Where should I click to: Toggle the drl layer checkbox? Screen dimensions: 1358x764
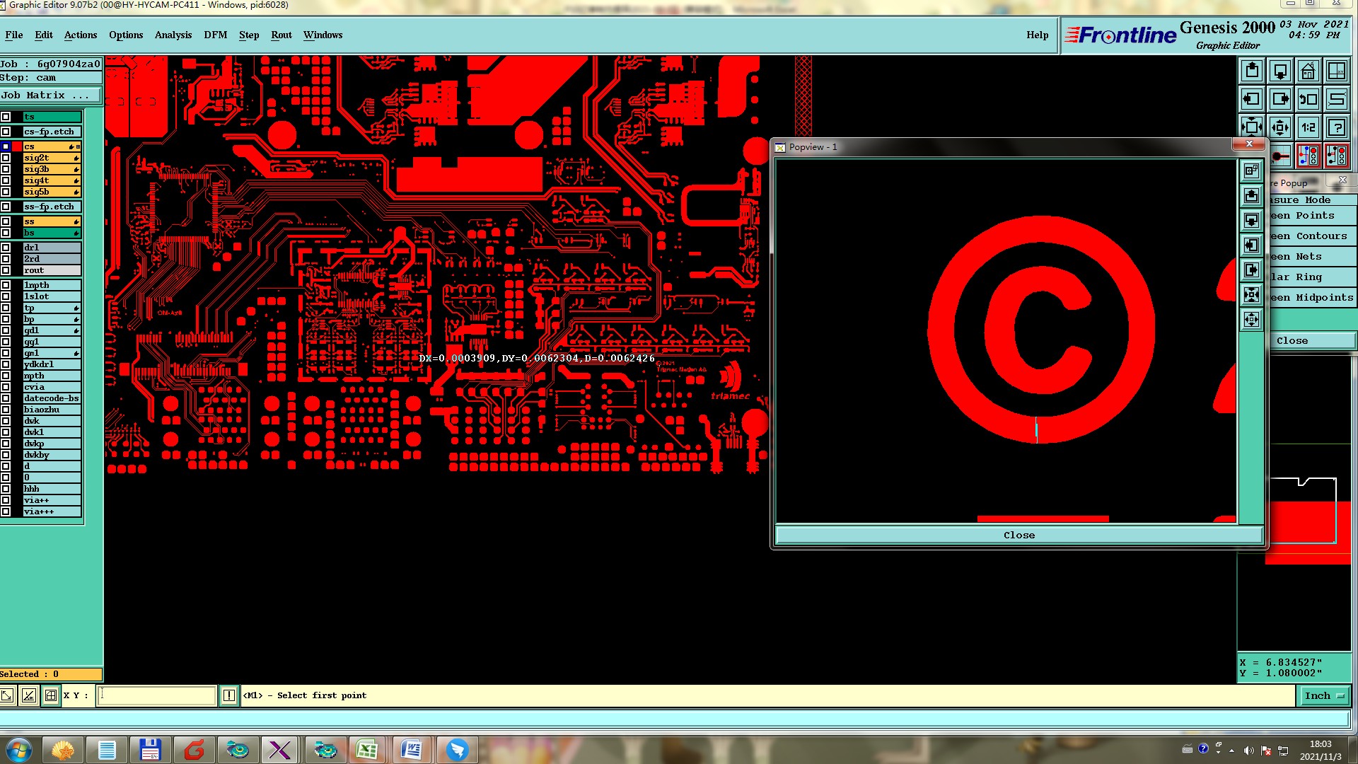click(x=6, y=248)
